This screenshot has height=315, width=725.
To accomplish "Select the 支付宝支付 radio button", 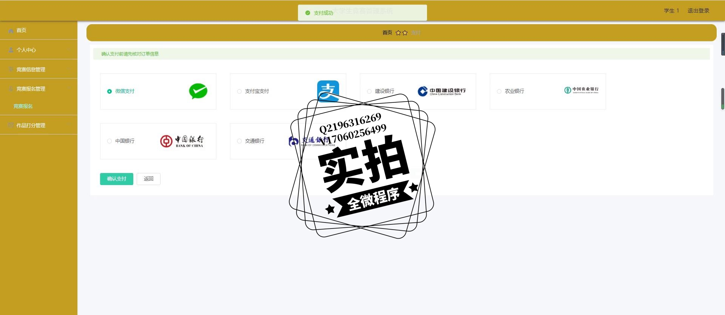I will pyautogui.click(x=239, y=91).
